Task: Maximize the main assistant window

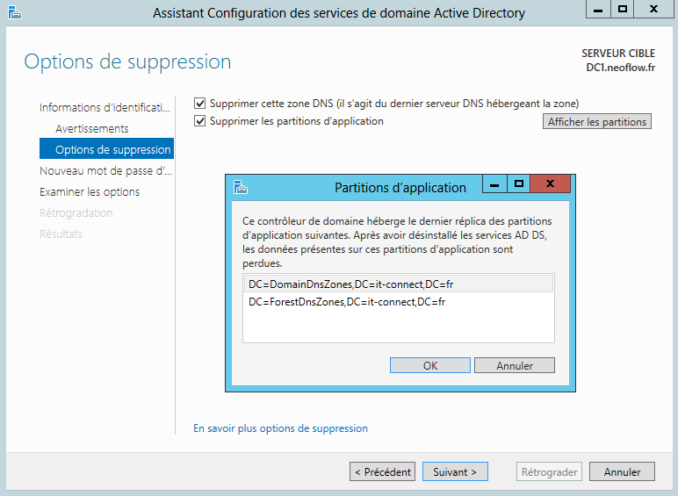Action: click(623, 10)
